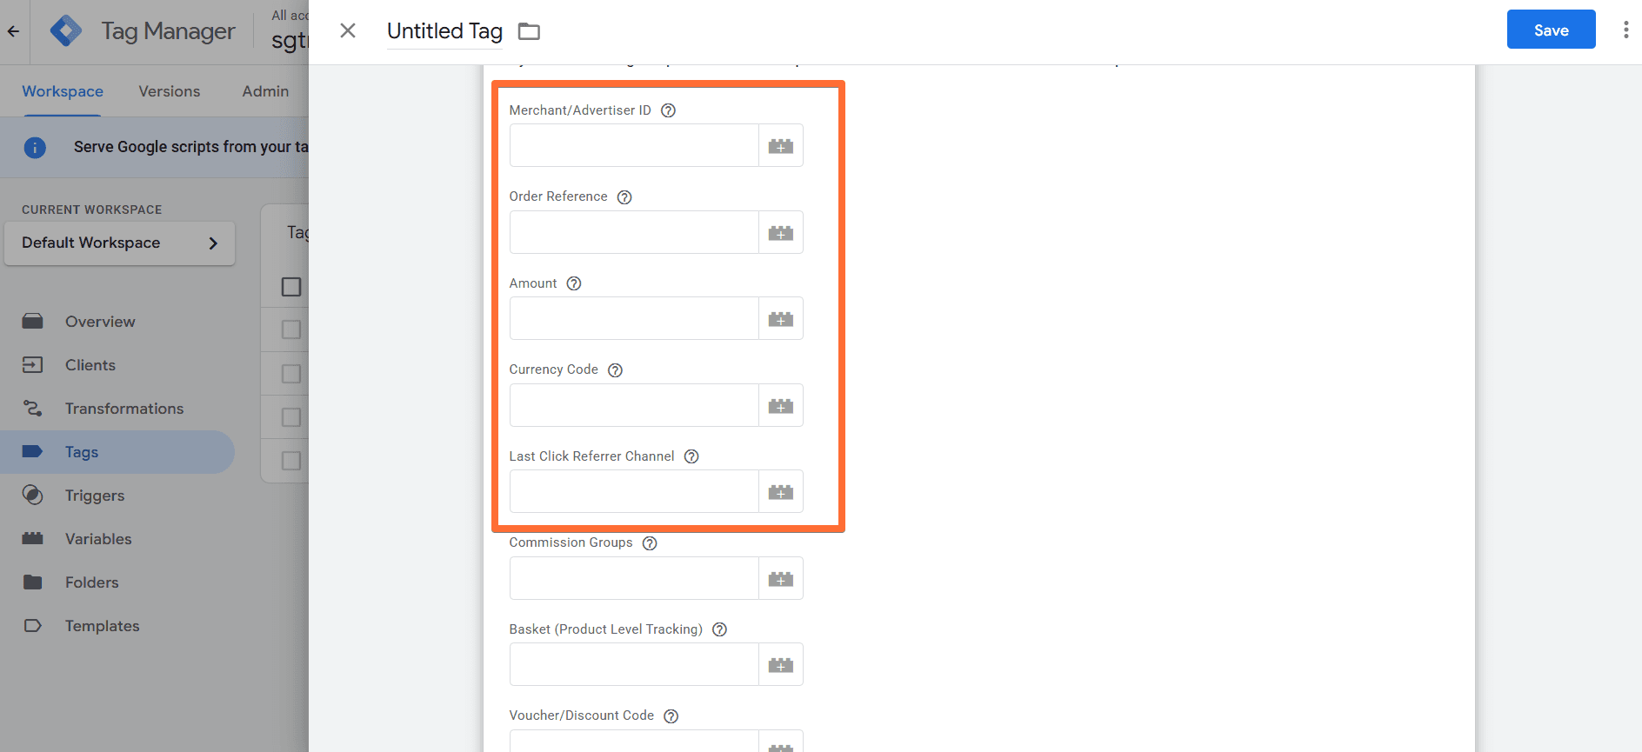
Task: Open Triggers in the sidebar
Action: (94, 496)
